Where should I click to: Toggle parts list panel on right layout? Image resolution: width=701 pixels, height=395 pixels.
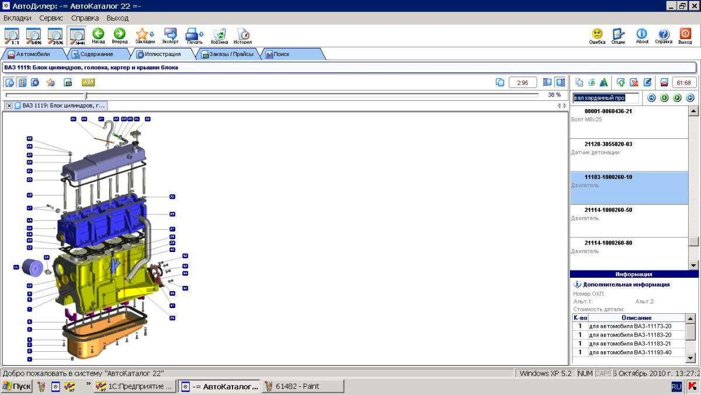(x=560, y=82)
